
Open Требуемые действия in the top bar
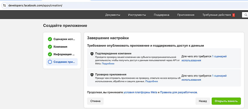click(x=217, y=15)
